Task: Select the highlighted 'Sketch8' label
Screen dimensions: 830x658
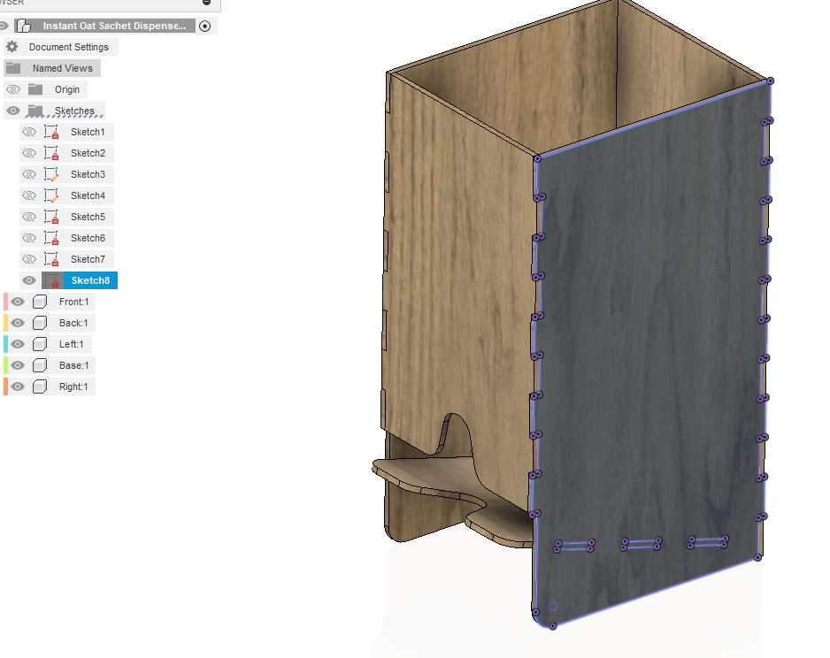Action: (90, 280)
